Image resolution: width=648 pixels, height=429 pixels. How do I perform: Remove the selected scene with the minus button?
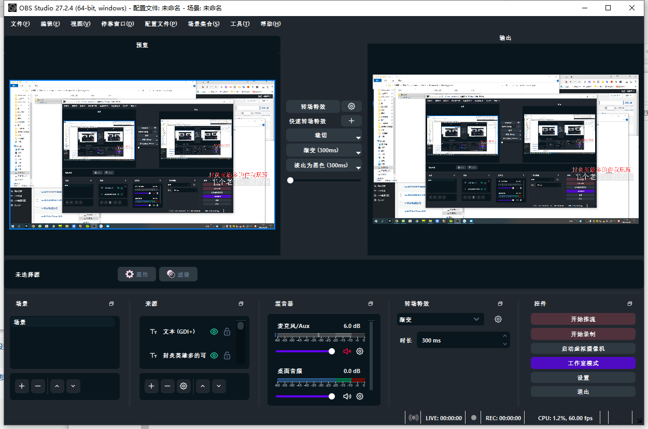click(37, 386)
